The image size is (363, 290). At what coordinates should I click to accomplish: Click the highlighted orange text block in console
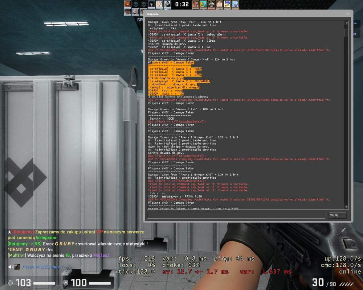coord(179,78)
